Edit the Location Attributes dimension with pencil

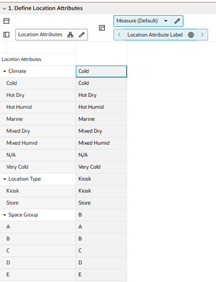[x=82, y=35]
